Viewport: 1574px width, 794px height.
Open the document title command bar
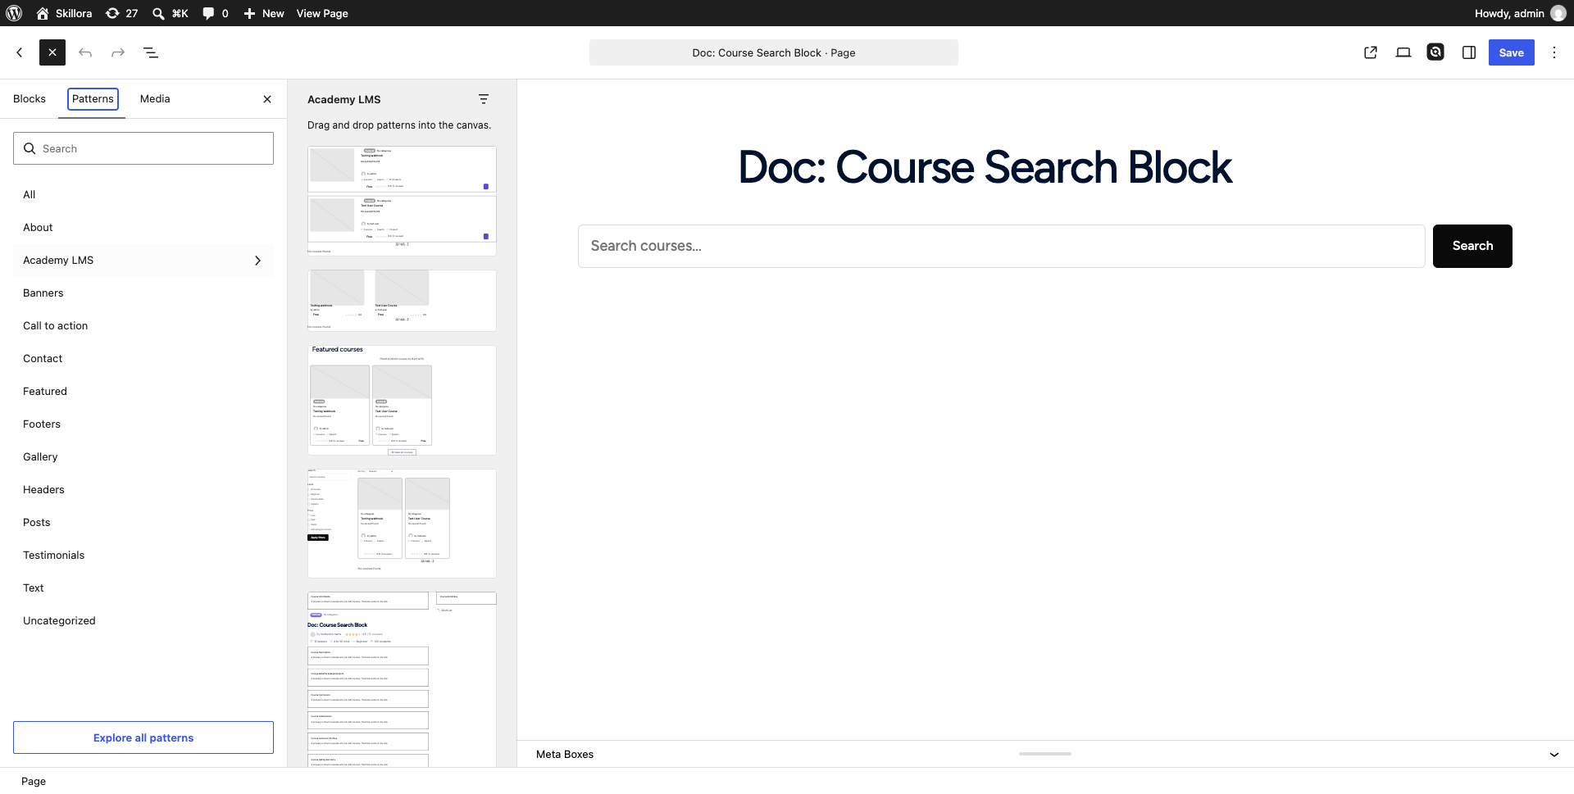point(774,52)
